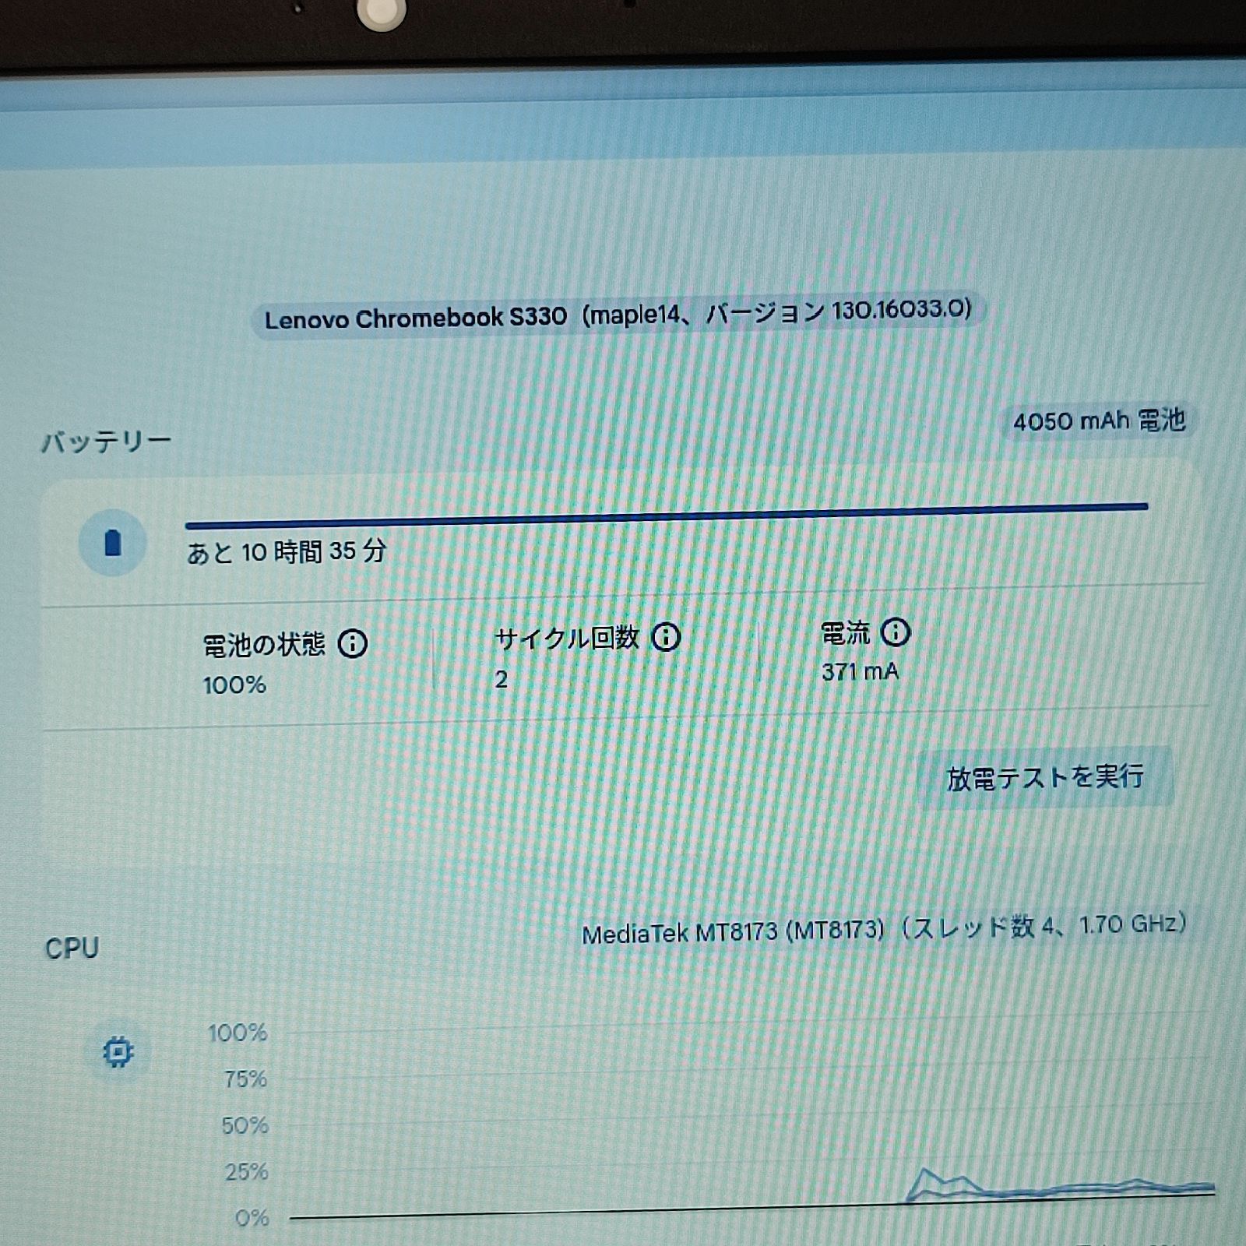The image size is (1246, 1246).
Task: Select the CPU section heading
Action: [72, 948]
